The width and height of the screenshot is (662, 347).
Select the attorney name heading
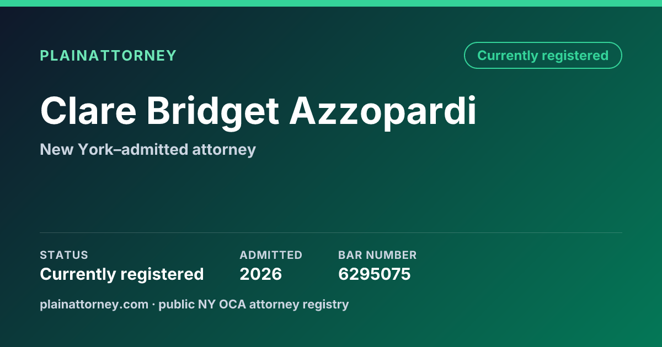tap(258, 111)
